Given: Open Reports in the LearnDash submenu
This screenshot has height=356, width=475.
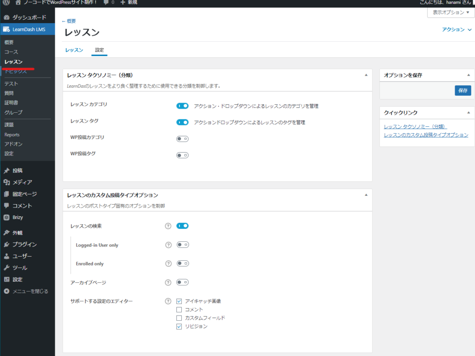Looking at the screenshot, I should coord(12,135).
